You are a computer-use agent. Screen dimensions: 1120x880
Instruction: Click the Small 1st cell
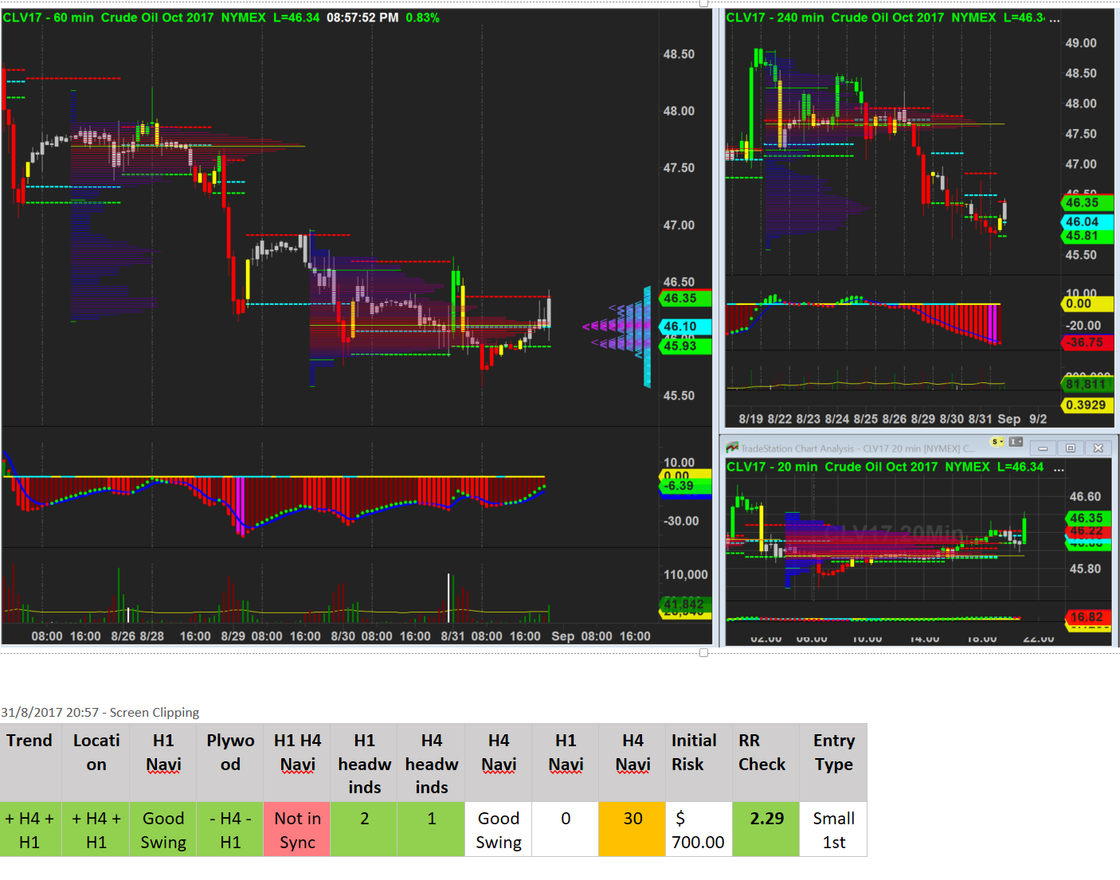tap(833, 830)
